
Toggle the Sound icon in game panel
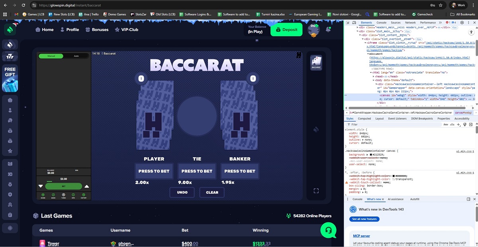click(x=43, y=195)
